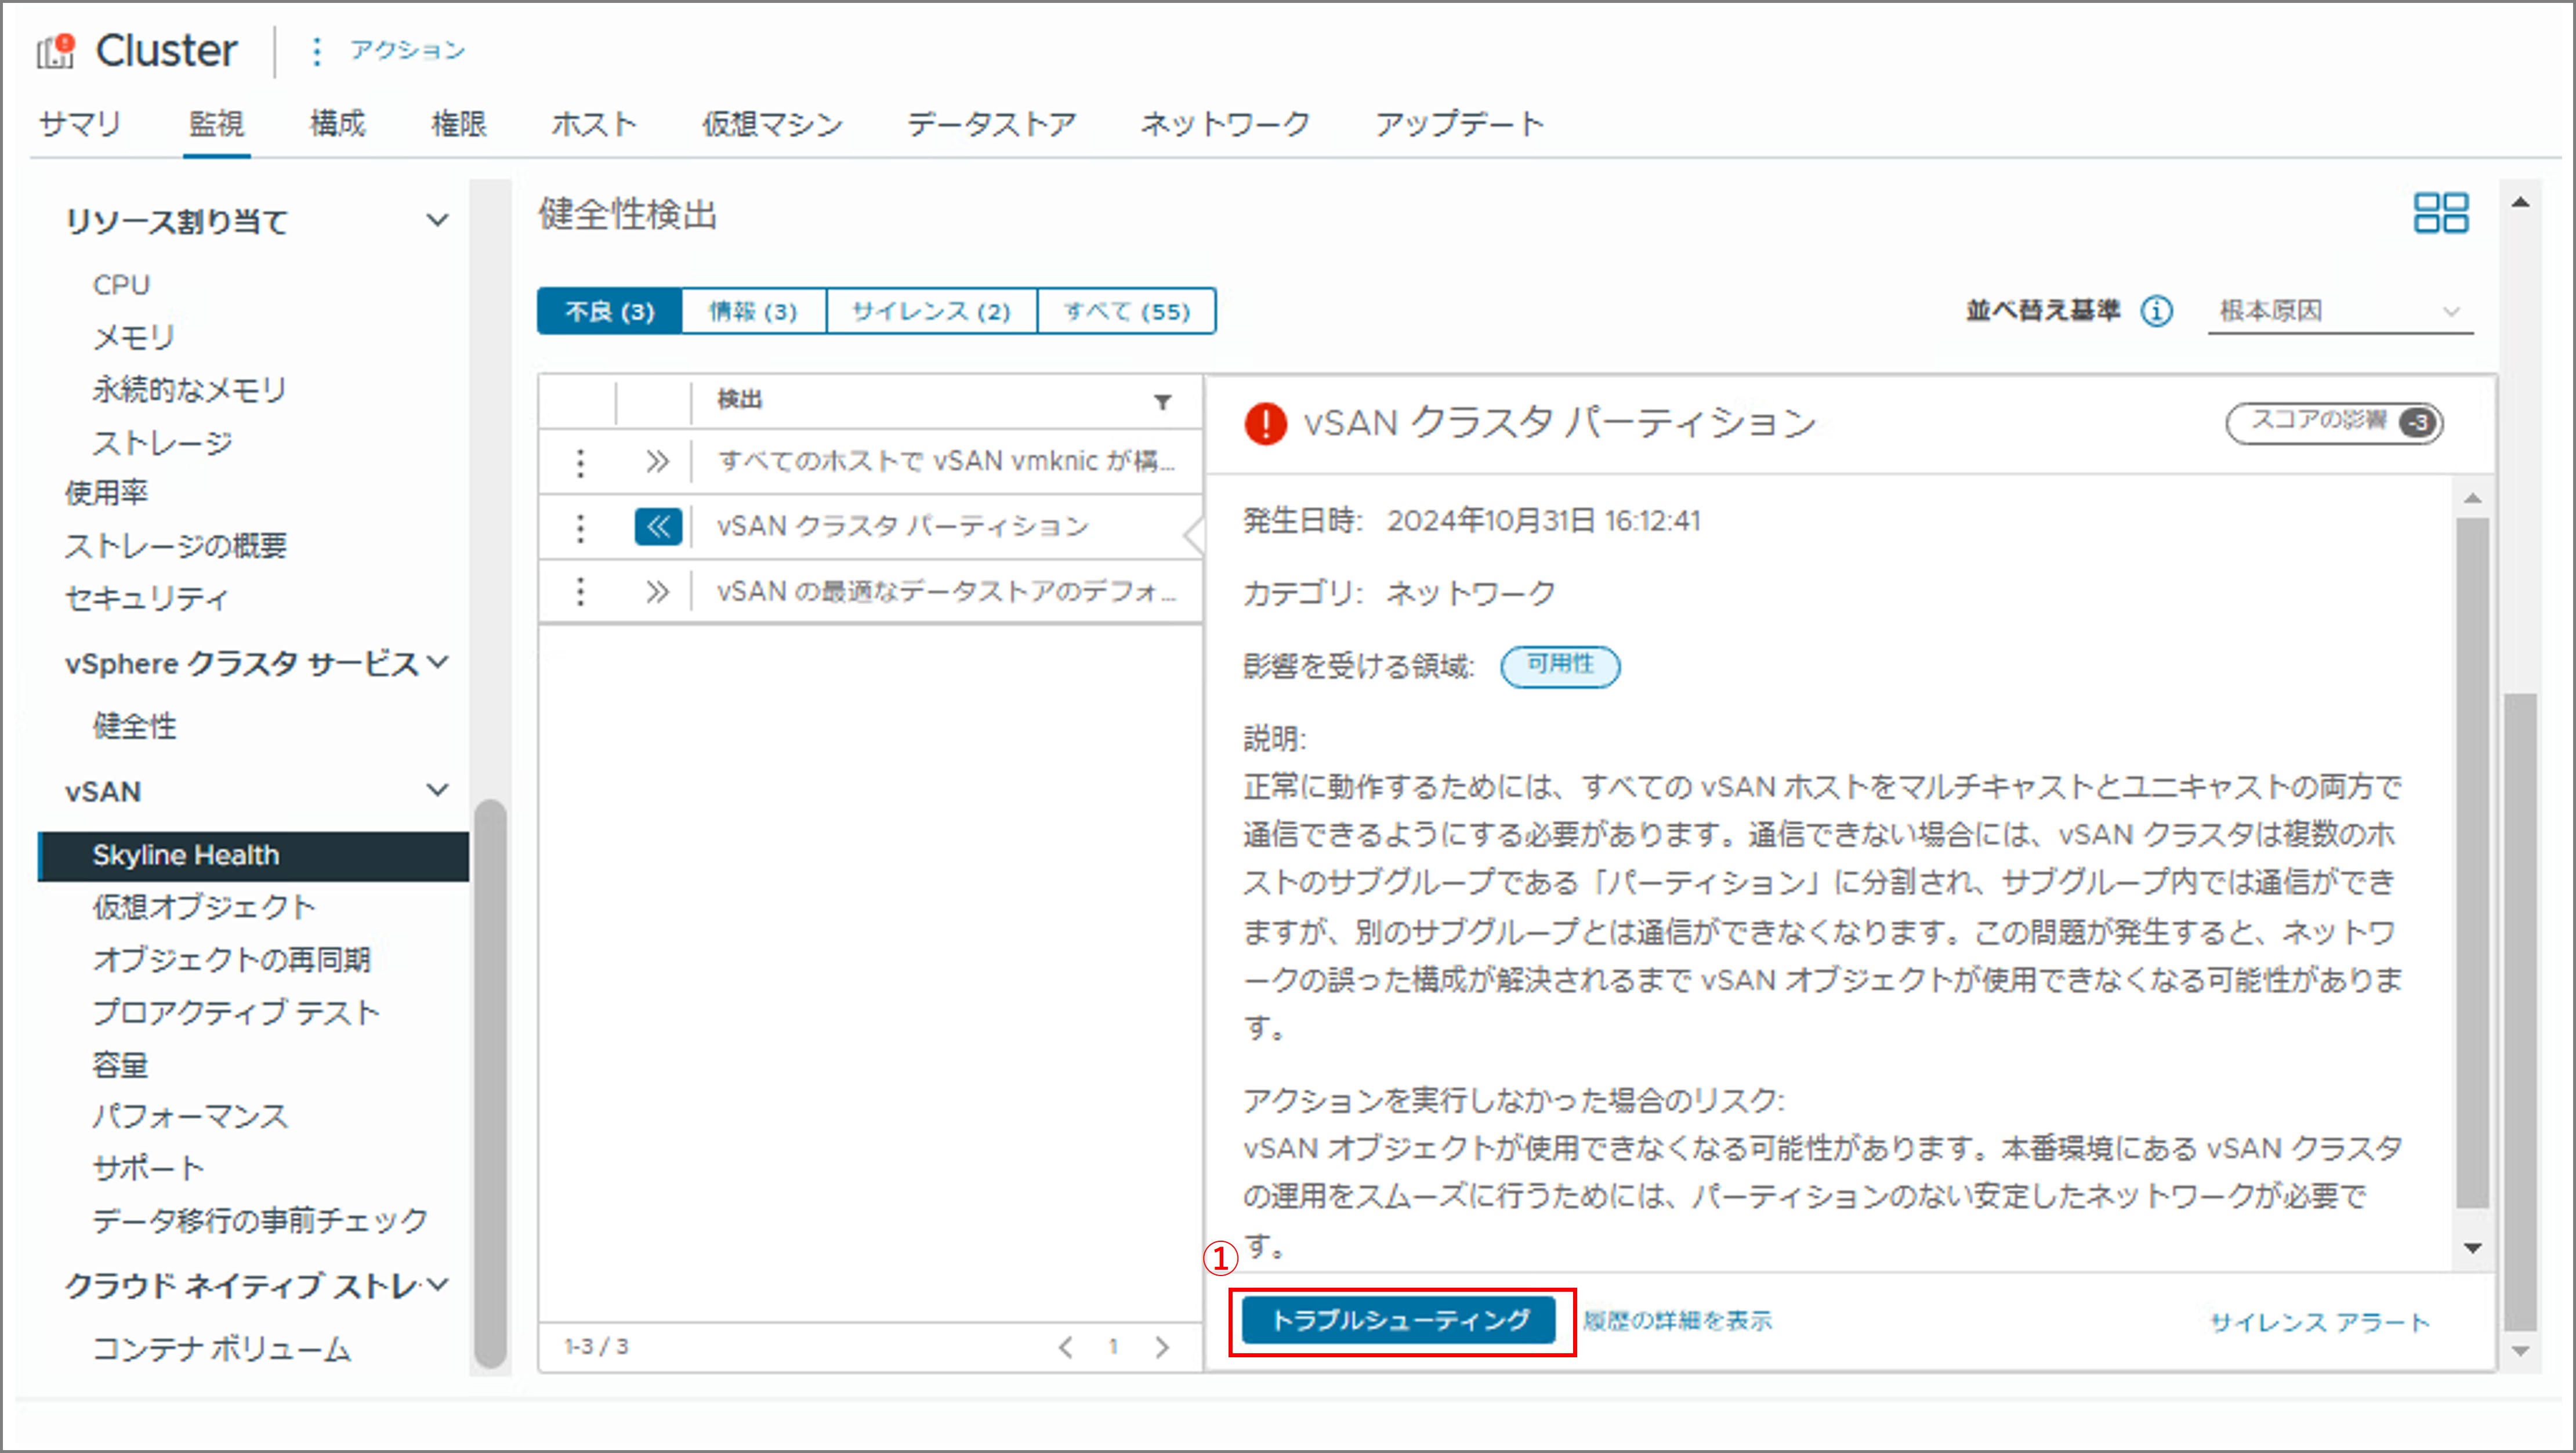
Task: Open the ネットワーク tab
Action: coord(1225,124)
